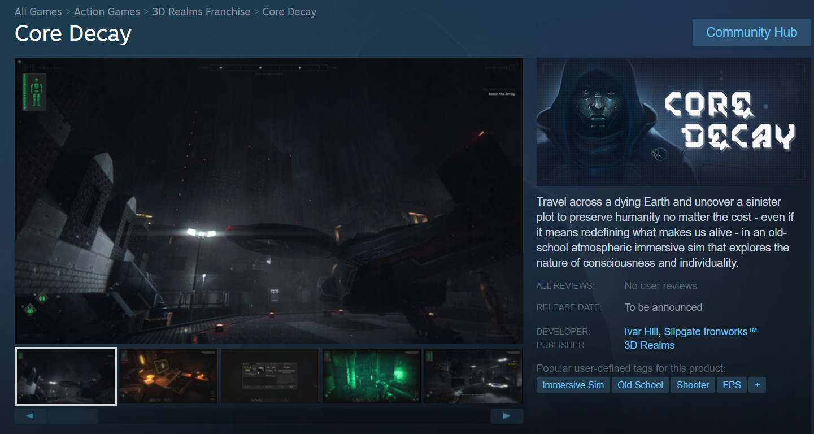This screenshot has height=434, width=814.
Task: Select the inventory menu screenshot thumbnail
Action: pos(270,376)
